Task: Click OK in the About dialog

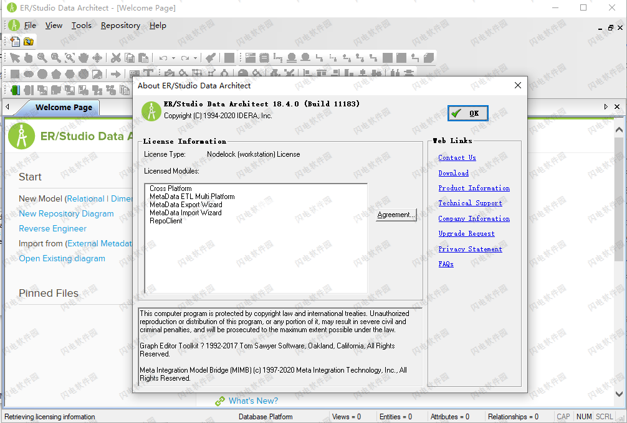Action: 468,113
